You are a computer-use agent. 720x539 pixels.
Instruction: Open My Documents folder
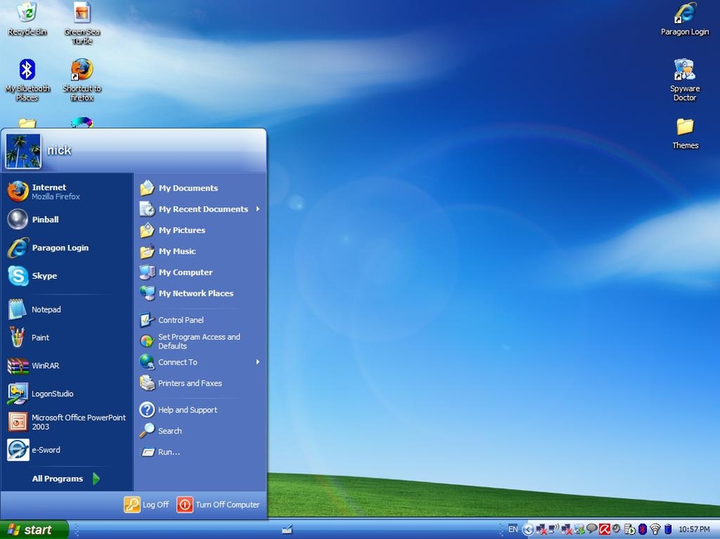[200, 188]
